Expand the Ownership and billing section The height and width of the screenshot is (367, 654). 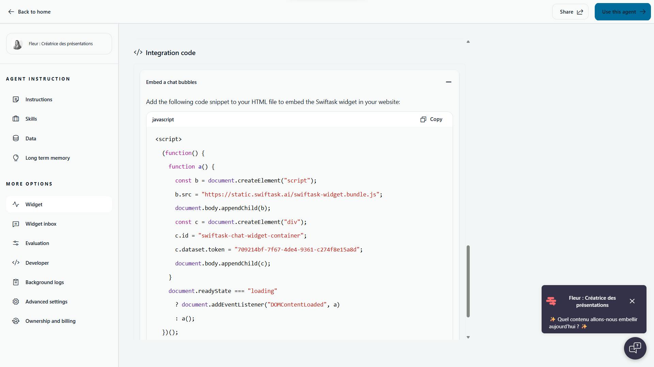[50, 321]
